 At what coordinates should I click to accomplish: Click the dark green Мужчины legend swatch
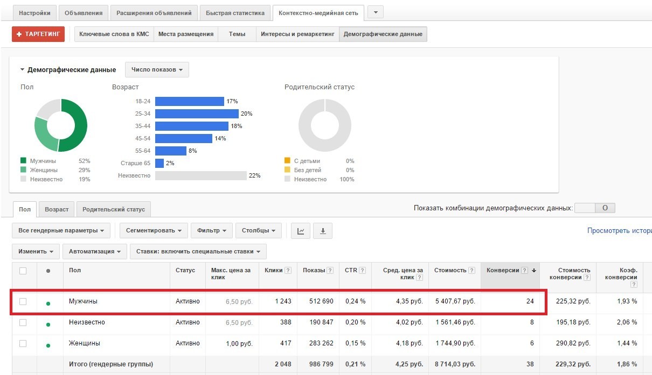(23, 161)
